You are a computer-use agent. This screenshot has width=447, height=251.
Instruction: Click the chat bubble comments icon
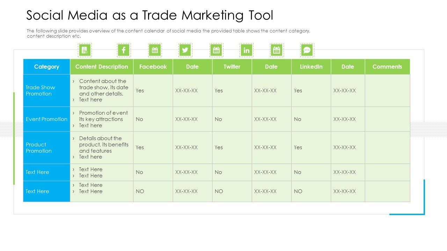pyautogui.click(x=307, y=50)
